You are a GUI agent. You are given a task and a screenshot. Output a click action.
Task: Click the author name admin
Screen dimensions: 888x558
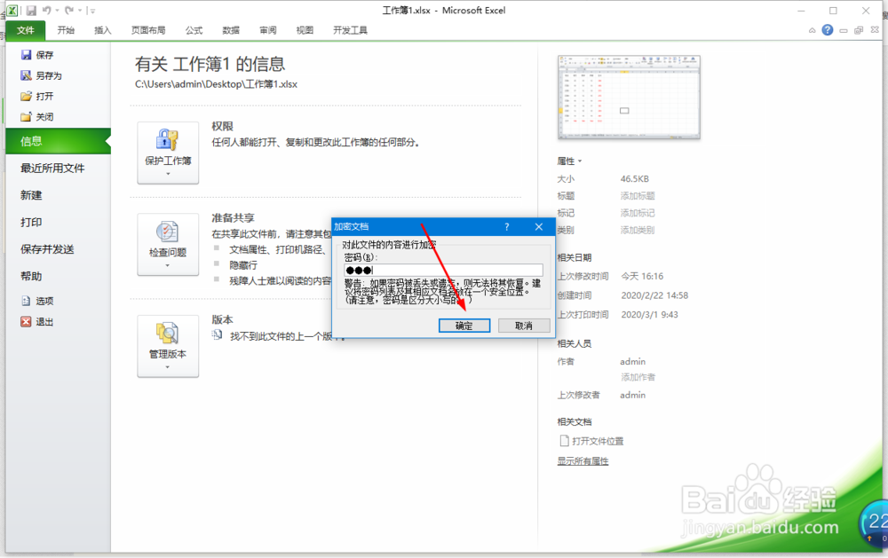[x=632, y=361]
